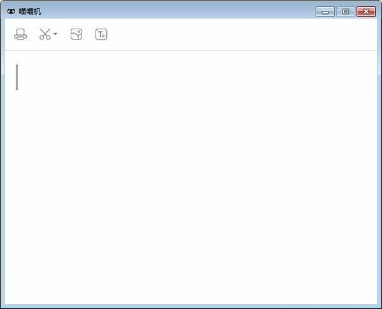This screenshot has width=382, height=309.
Task: Select the scissors cut-paper tool
Action: [x=45, y=34]
